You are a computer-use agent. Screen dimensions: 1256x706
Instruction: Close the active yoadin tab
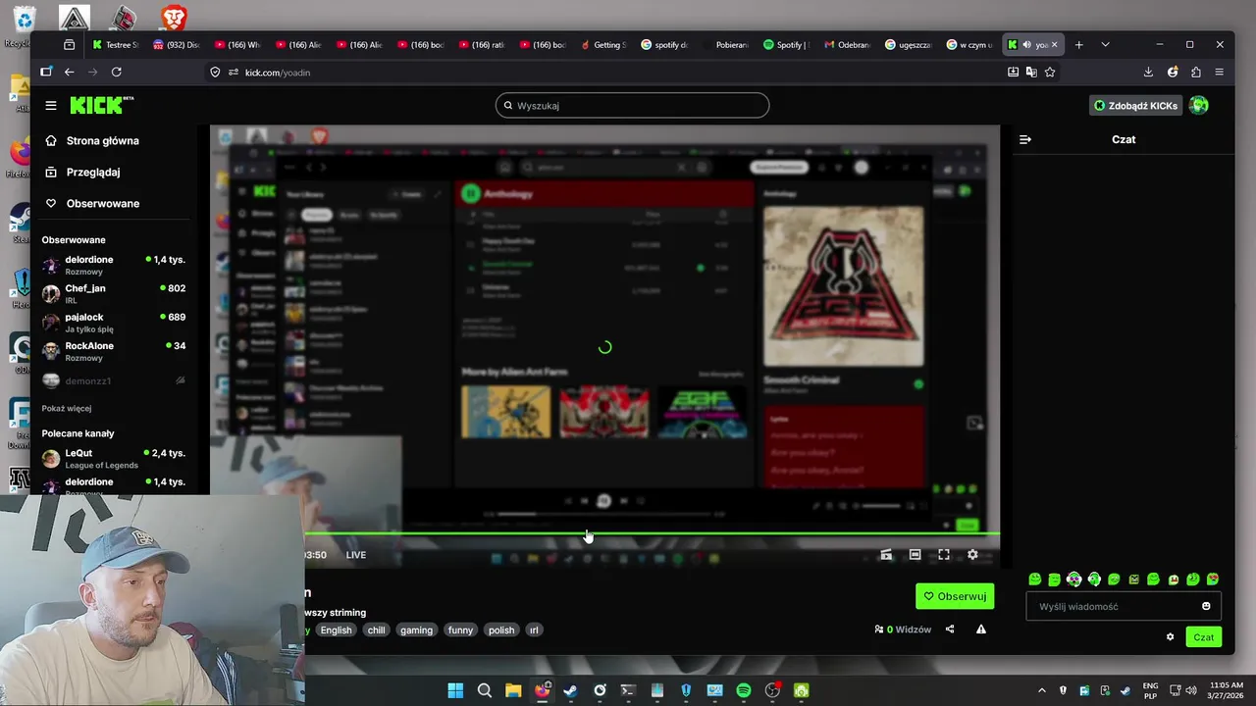coord(1055,44)
